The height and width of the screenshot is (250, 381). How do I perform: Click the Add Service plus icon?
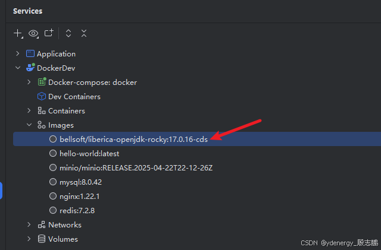[18, 34]
